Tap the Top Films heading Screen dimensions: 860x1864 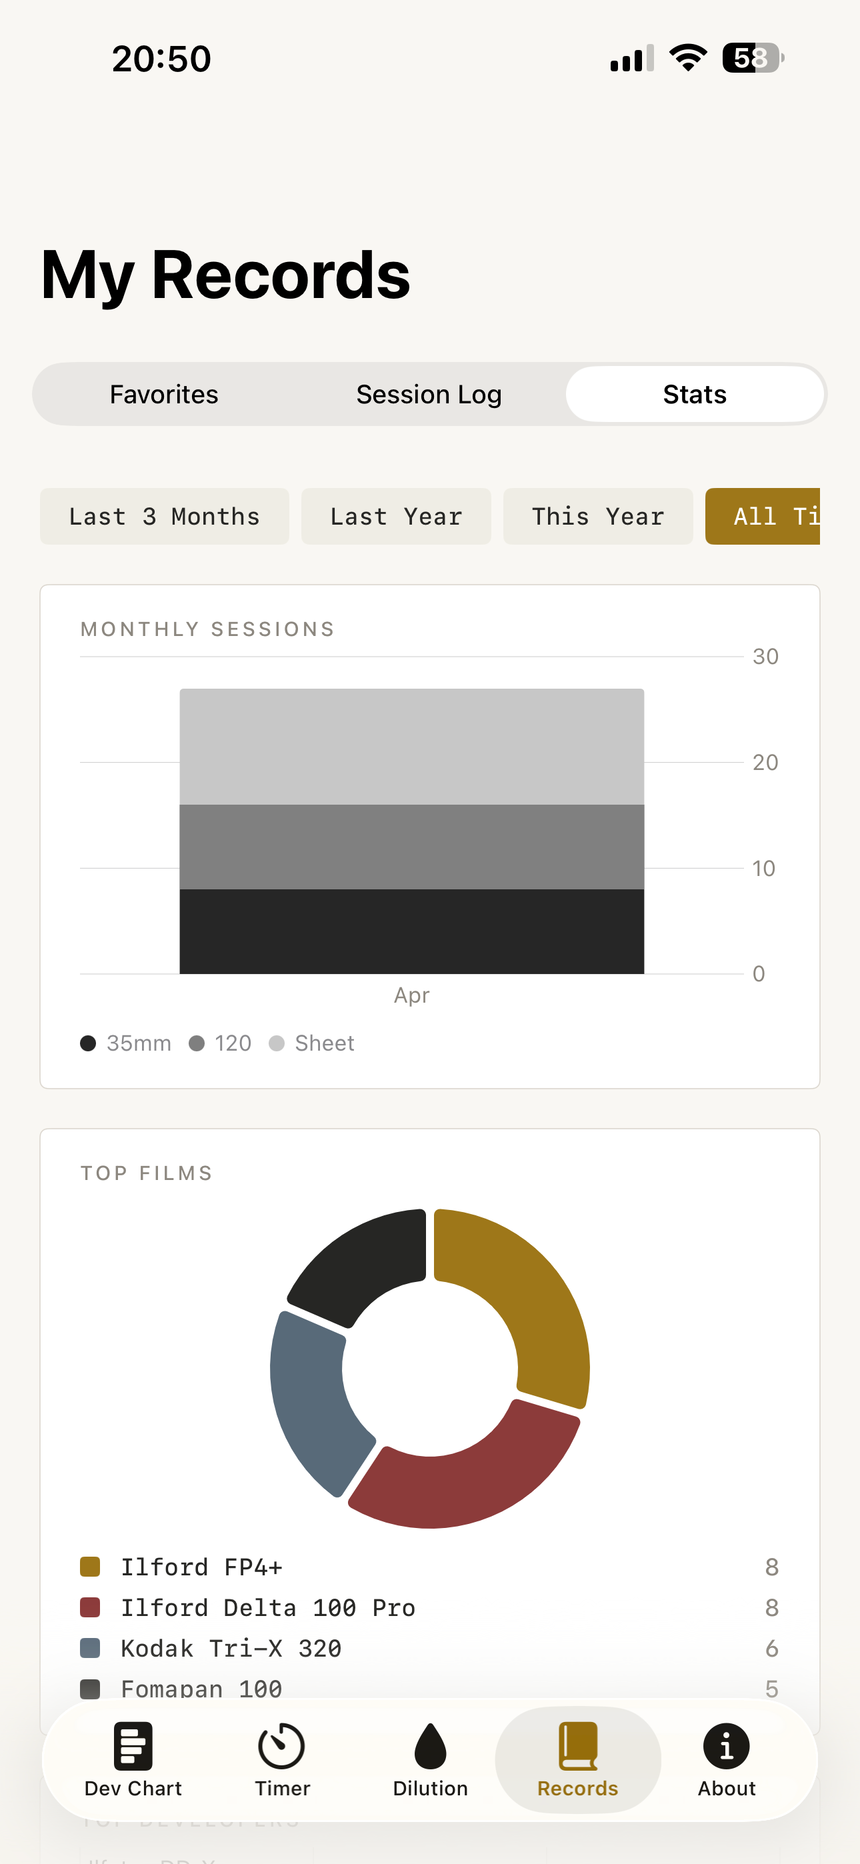(146, 1173)
